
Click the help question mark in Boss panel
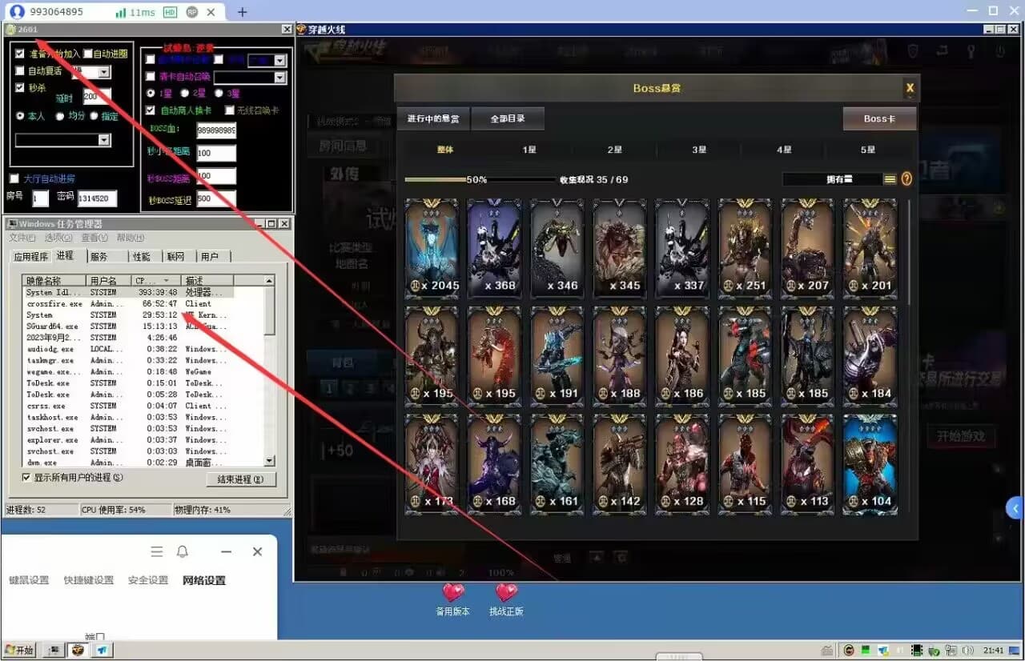906,179
